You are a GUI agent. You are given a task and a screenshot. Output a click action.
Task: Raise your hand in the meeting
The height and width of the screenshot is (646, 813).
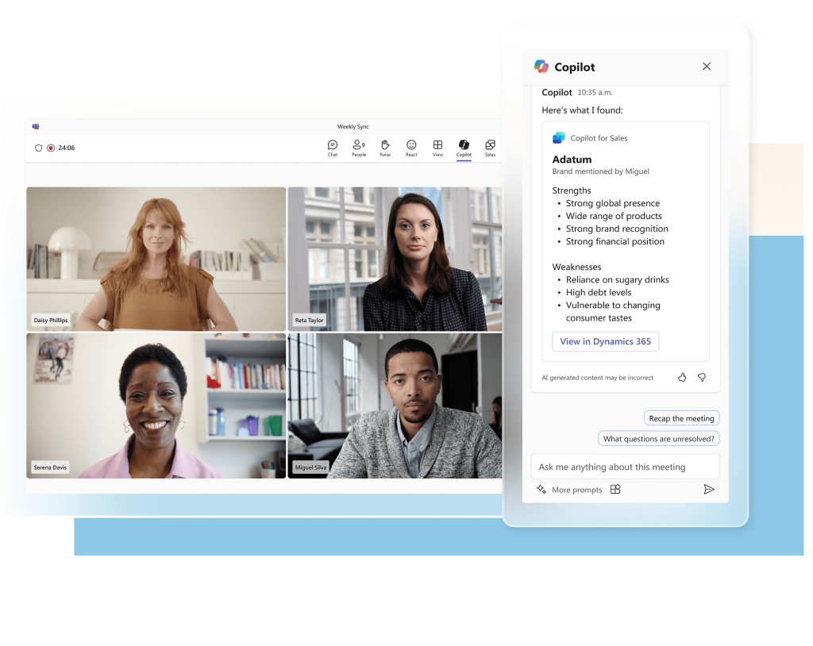(385, 148)
